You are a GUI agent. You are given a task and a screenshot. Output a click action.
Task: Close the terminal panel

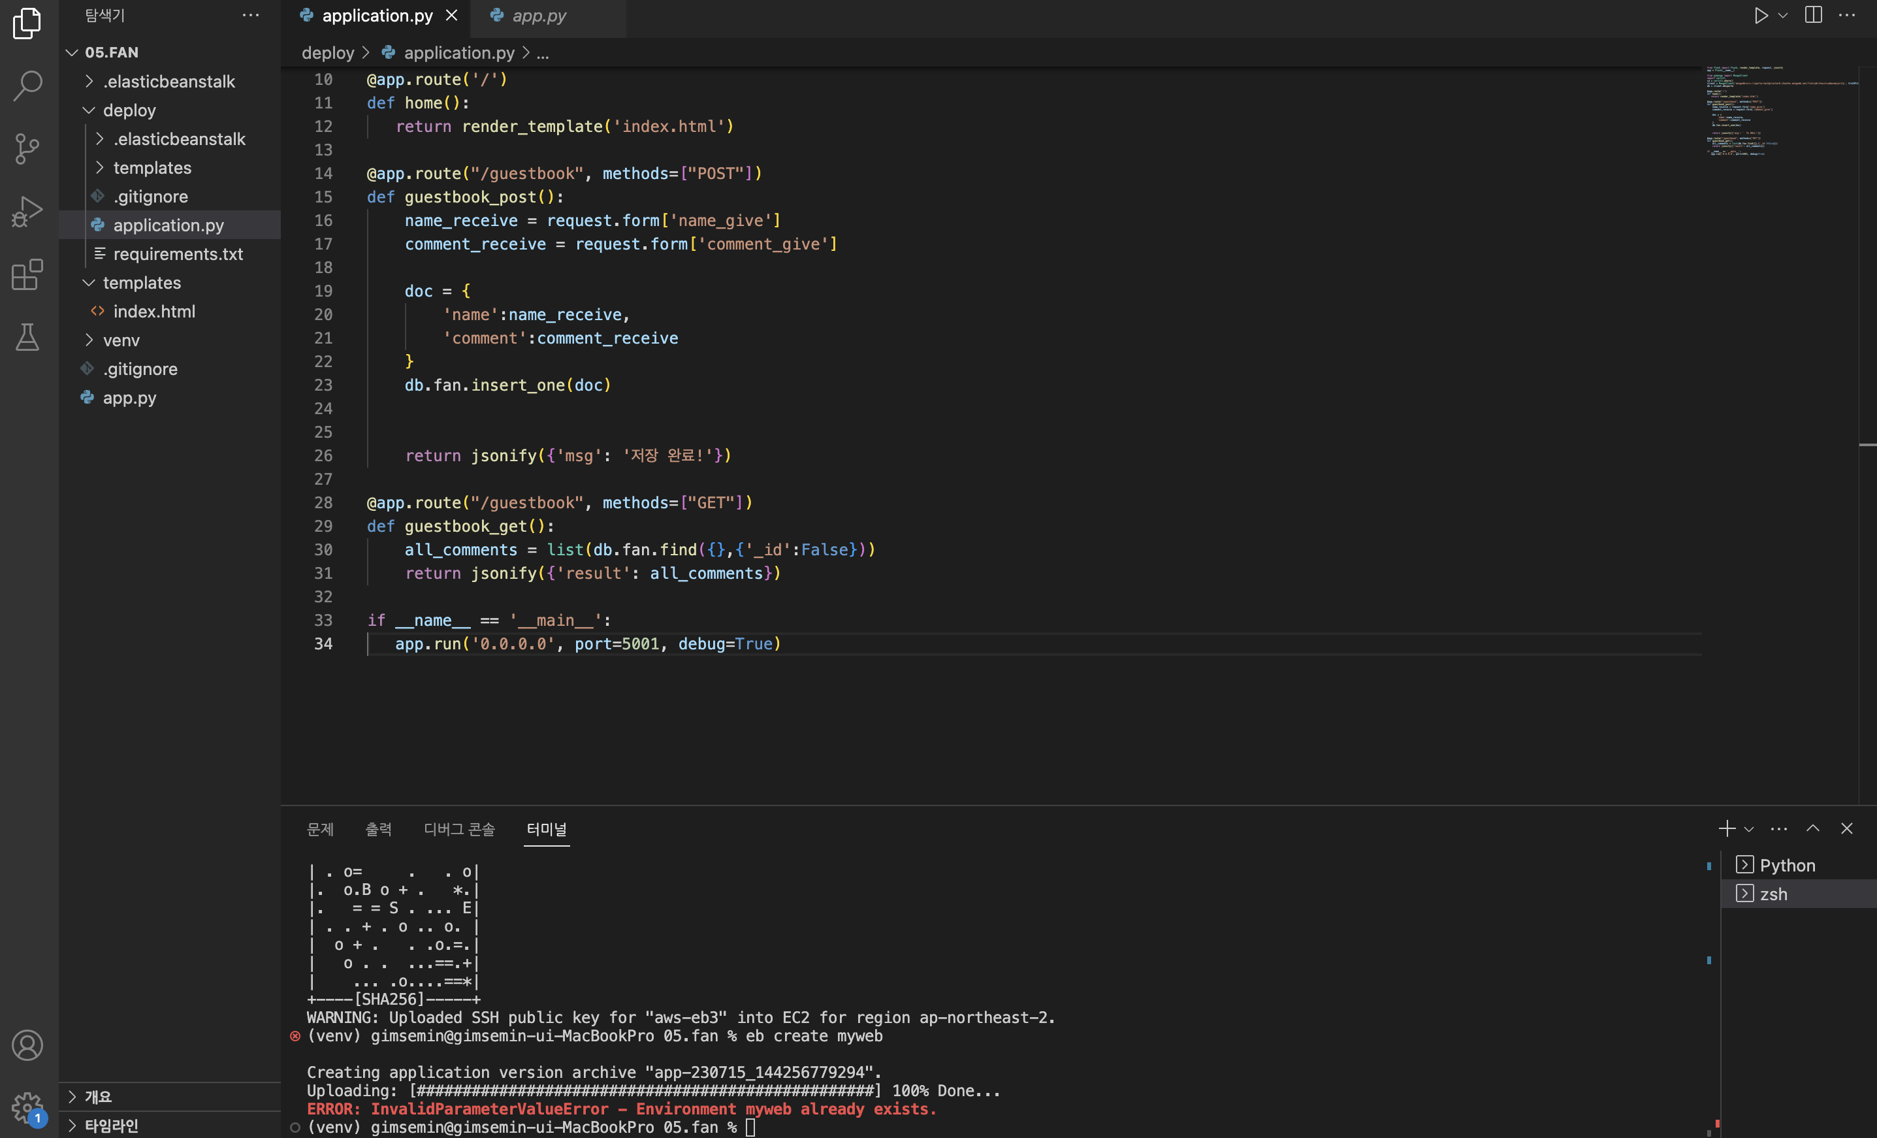click(1846, 828)
